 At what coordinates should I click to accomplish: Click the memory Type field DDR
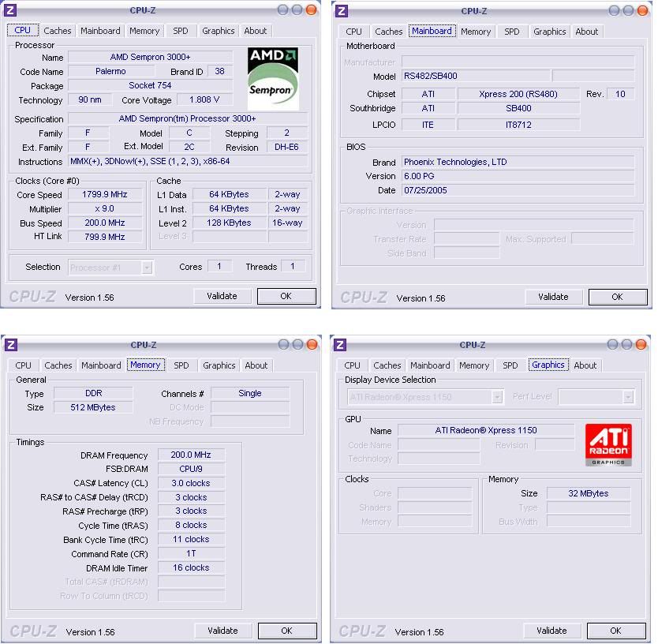tap(93, 393)
